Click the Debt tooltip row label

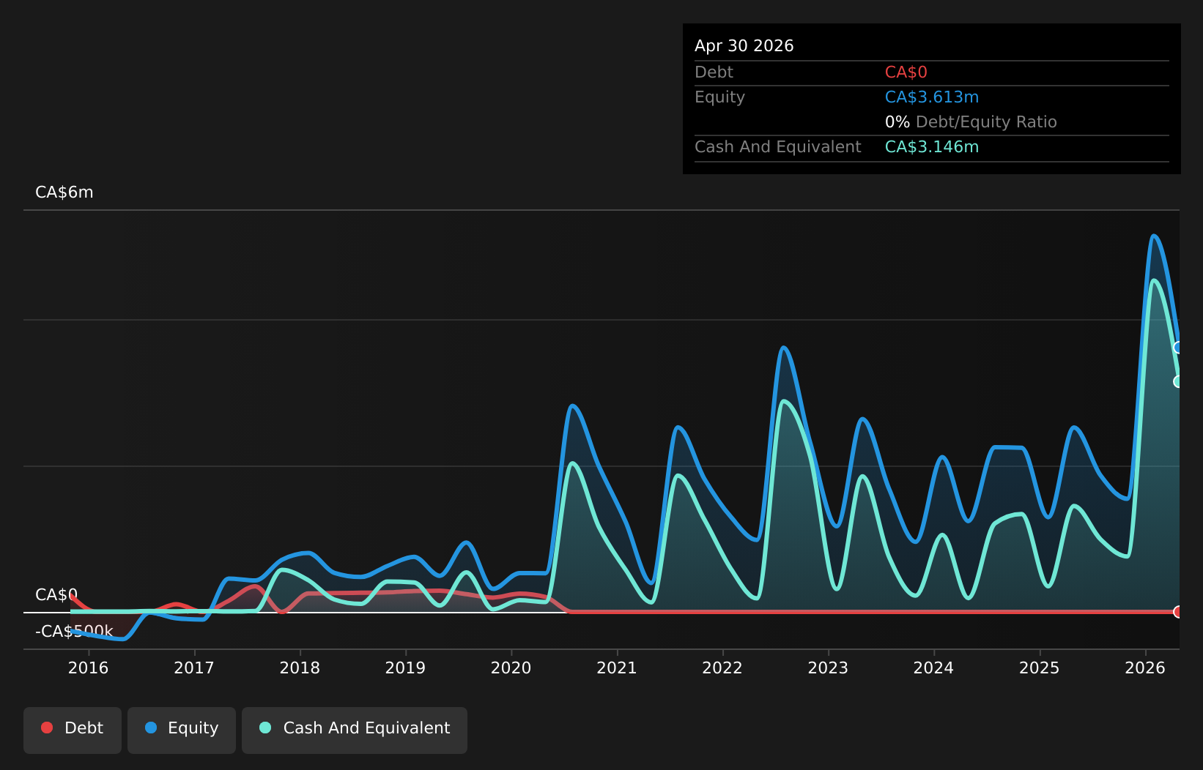point(714,72)
